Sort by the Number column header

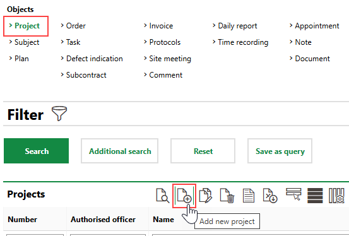coord(23,220)
